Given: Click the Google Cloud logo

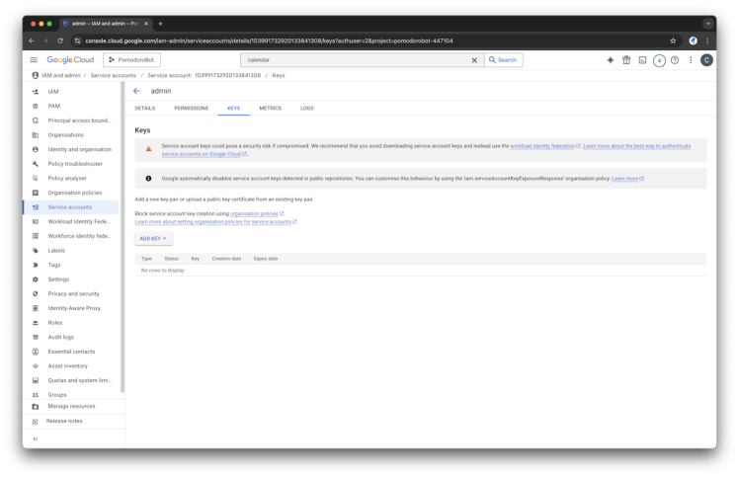Looking at the screenshot, I should 70,60.
